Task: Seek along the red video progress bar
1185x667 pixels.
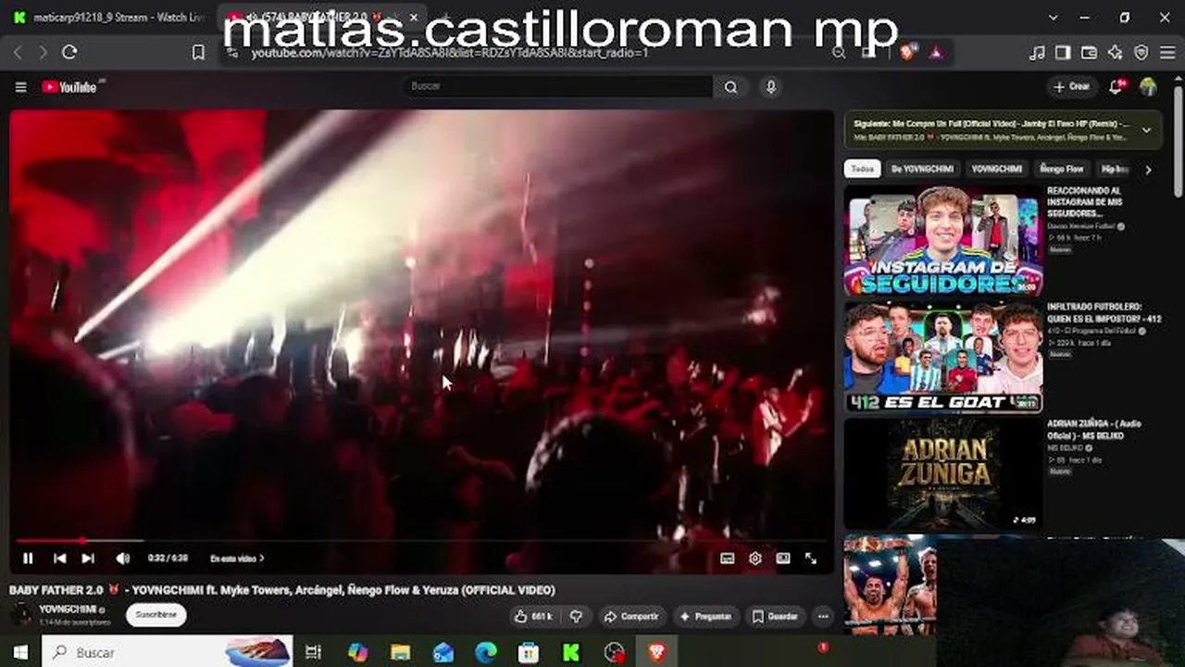Action: coord(421,540)
